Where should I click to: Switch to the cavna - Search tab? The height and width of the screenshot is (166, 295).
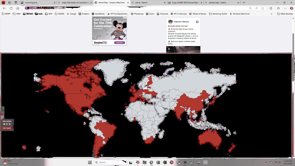point(149,3)
